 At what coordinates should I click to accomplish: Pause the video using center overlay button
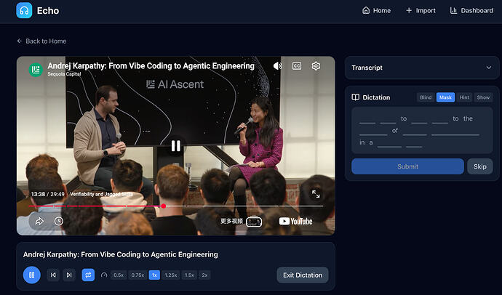click(176, 146)
